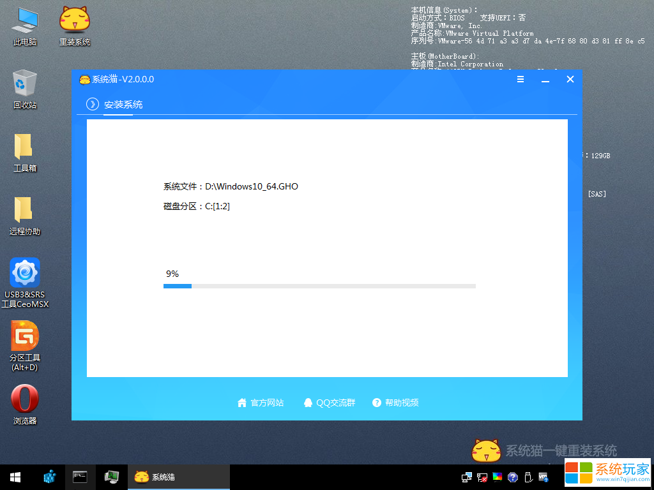This screenshot has width=654, height=490.
Task: Click the 磁盘分区：C:[1:2] text
Action: (x=197, y=206)
